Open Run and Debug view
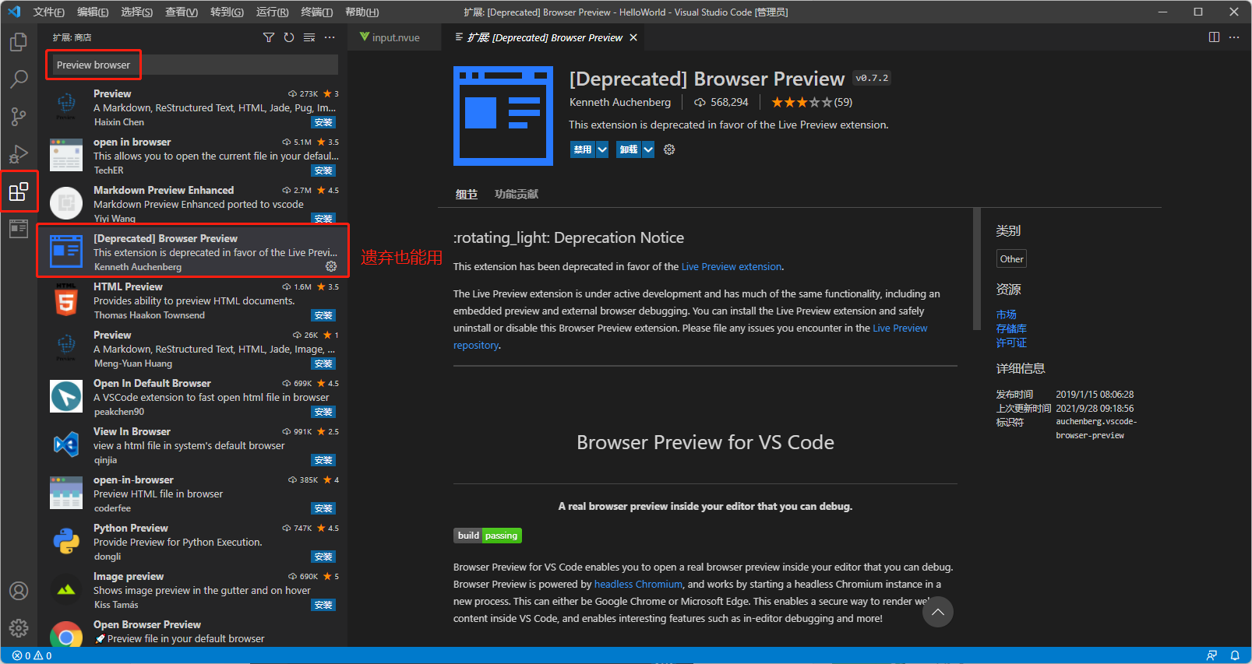Screen dimensions: 1252x664 click(19, 154)
